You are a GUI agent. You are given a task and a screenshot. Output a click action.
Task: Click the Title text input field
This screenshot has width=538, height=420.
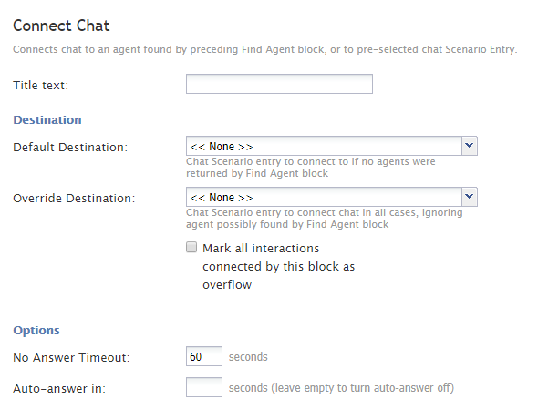[279, 84]
